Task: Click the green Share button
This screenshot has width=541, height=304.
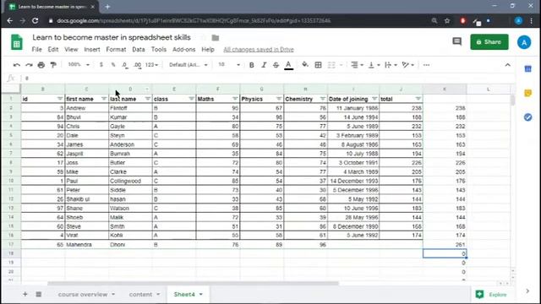Action: [x=489, y=42]
